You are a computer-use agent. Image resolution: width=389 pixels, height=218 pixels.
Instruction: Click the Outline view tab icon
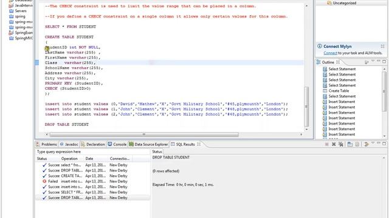pos(318,62)
